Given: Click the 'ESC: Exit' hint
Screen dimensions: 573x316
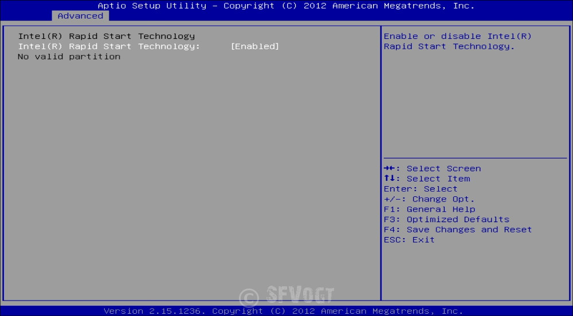Looking at the screenshot, I should 409,240.
